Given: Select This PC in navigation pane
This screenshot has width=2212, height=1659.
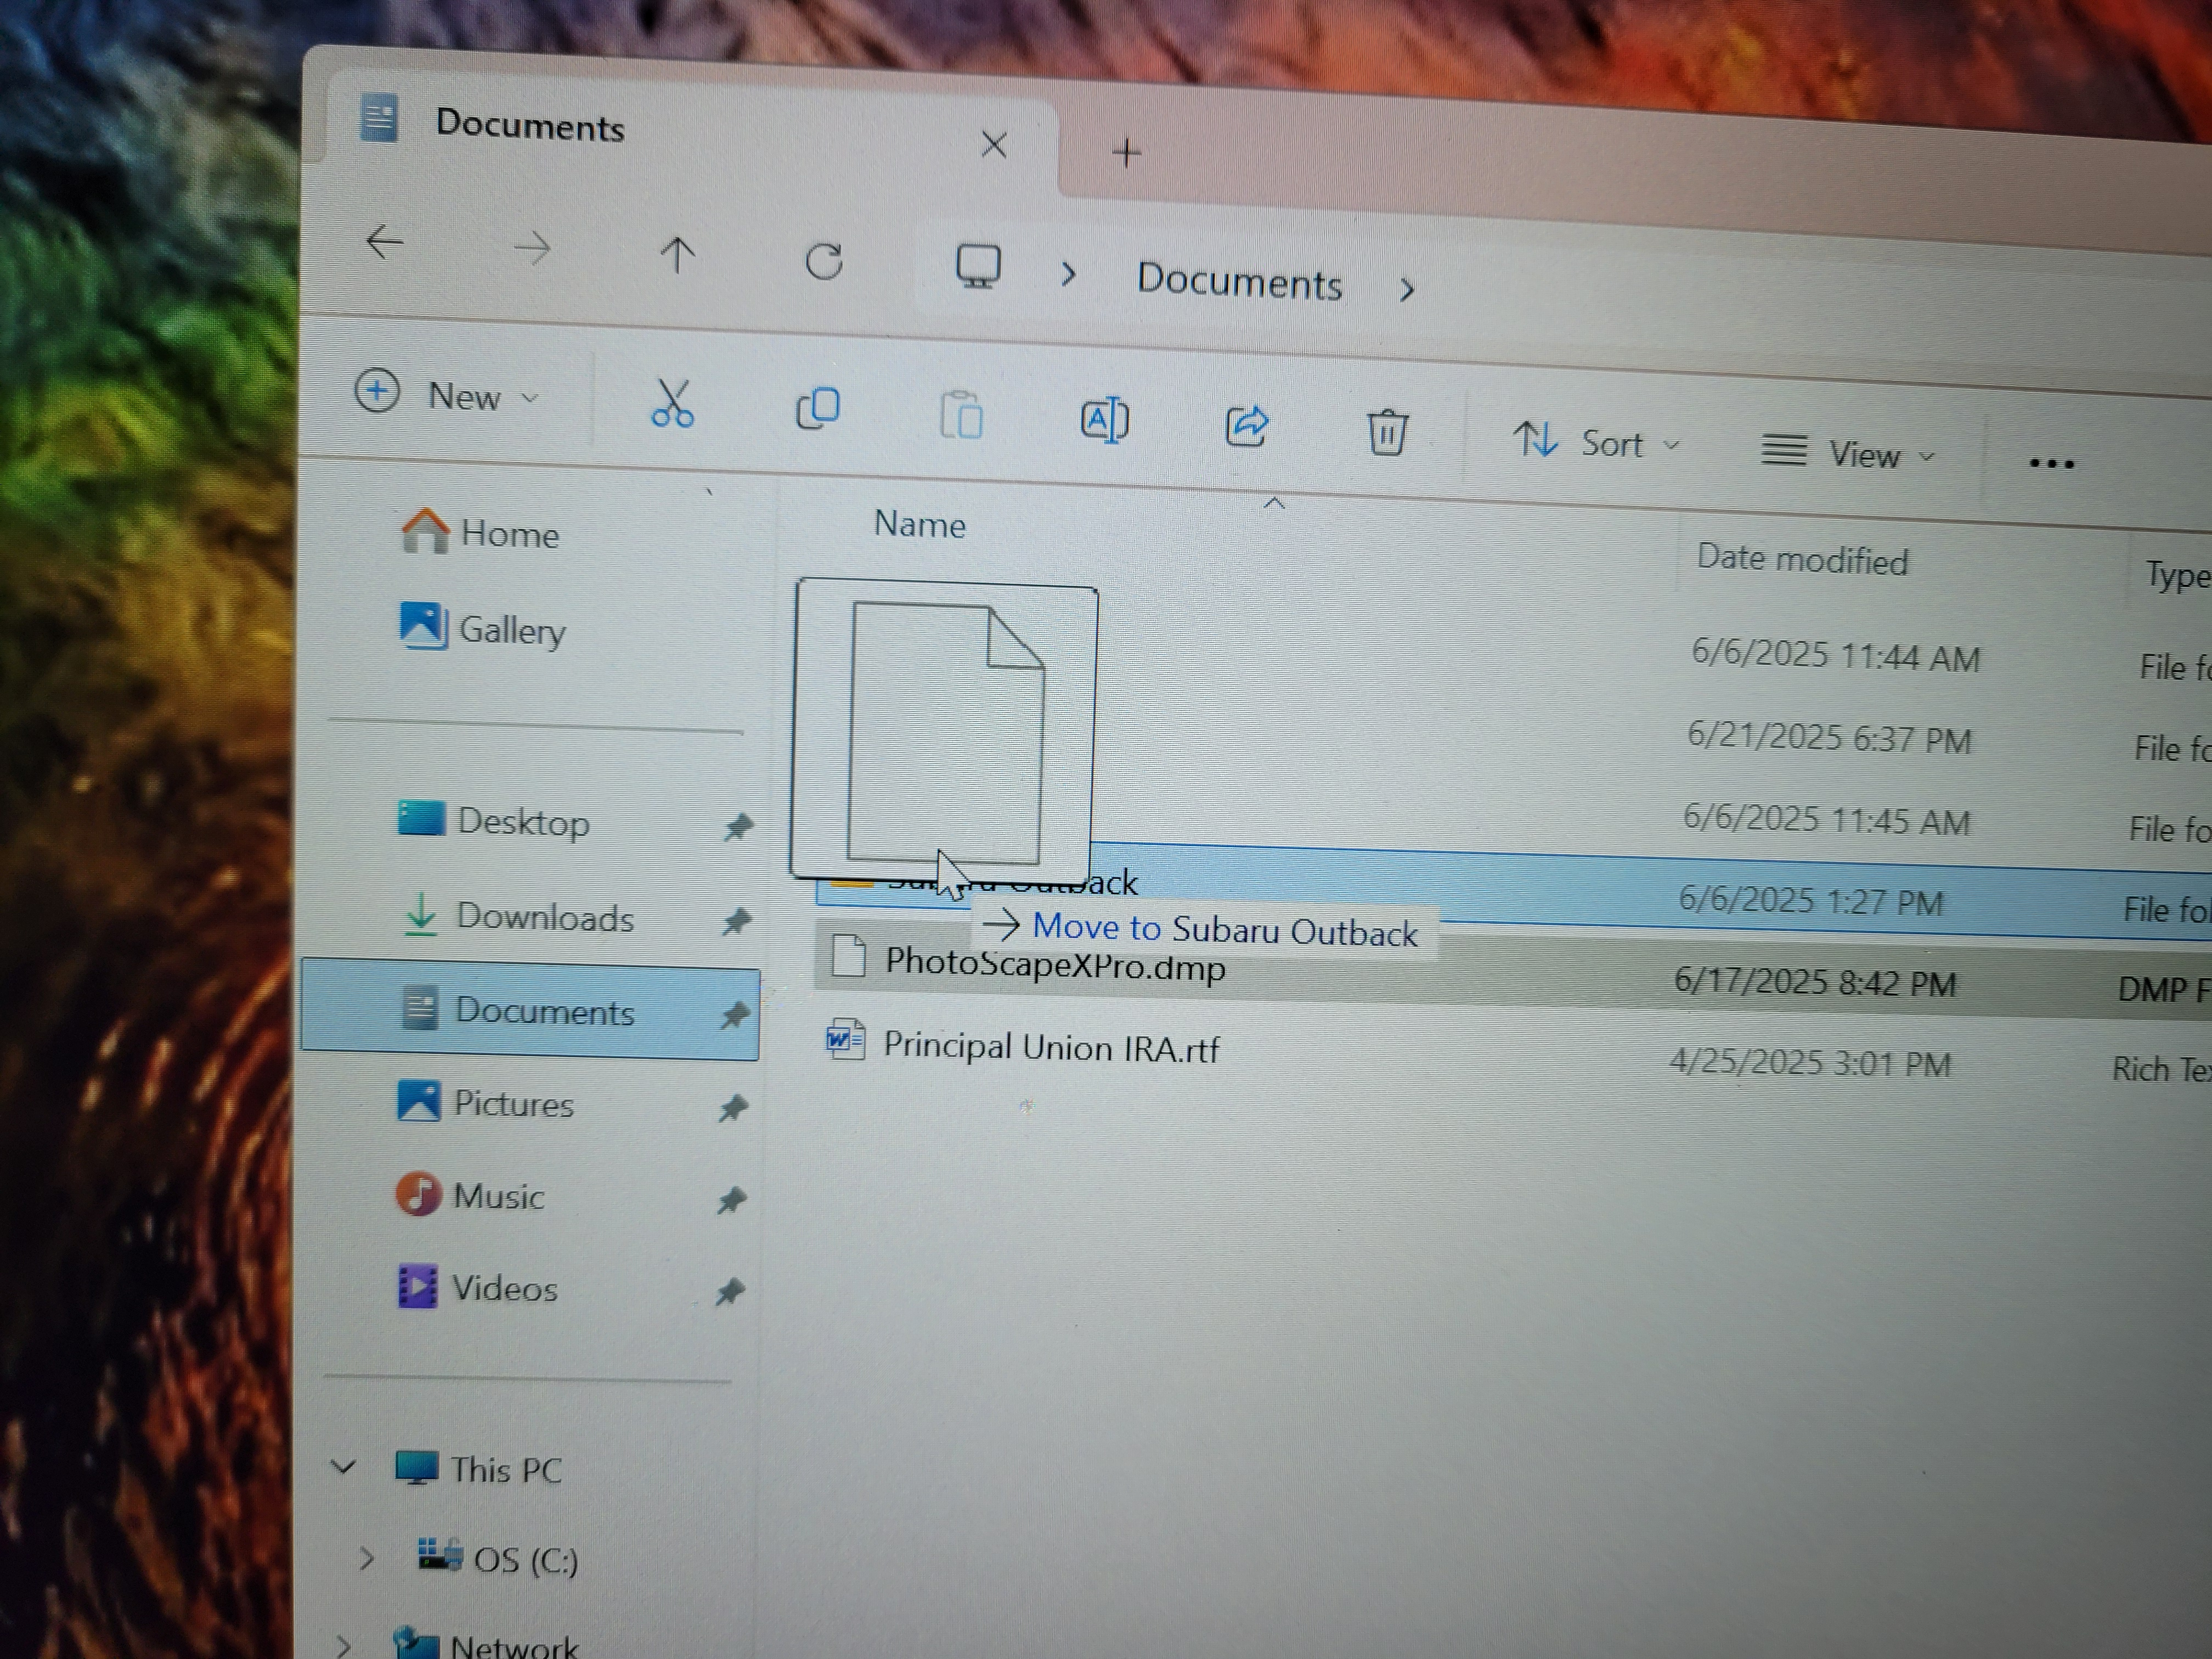Looking at the screenshot, I should [478, 1469].
